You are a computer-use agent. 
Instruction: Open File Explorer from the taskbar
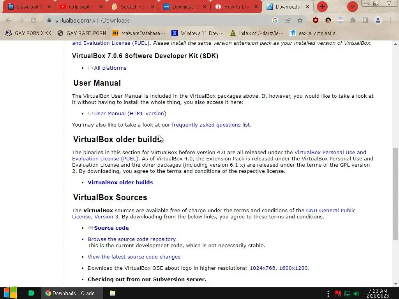[113, 293]
